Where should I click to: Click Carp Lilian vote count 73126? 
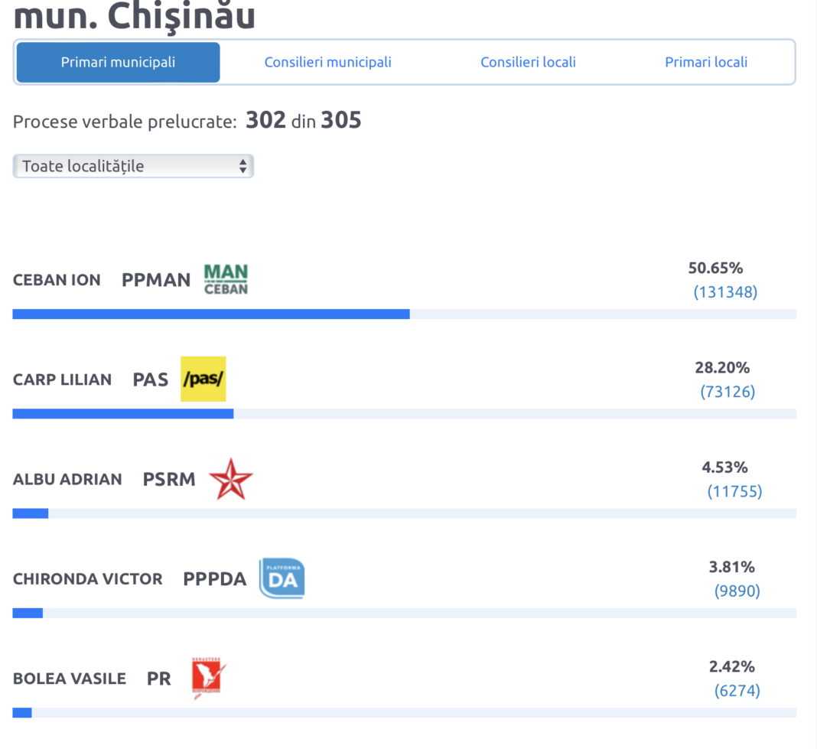pos(727,392)
